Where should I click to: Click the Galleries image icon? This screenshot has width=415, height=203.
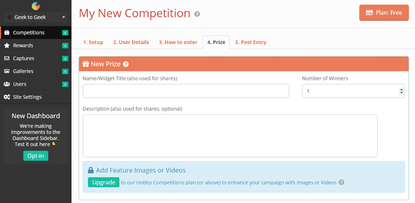(x=7, y=71)
